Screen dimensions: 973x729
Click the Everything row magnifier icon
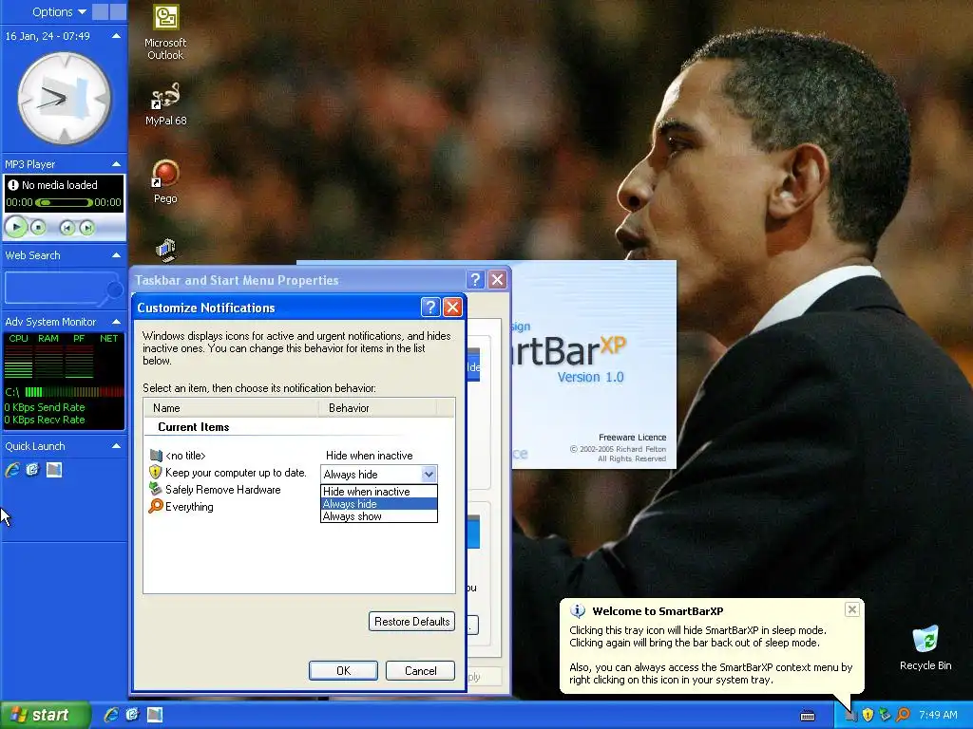[x=156, y=506]
